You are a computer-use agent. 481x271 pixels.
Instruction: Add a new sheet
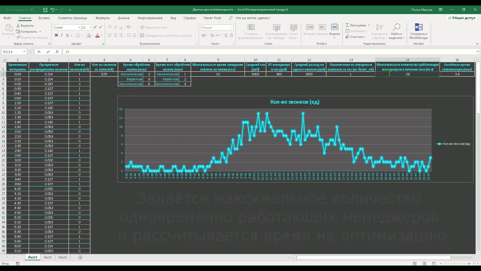[x=80, y=257]
